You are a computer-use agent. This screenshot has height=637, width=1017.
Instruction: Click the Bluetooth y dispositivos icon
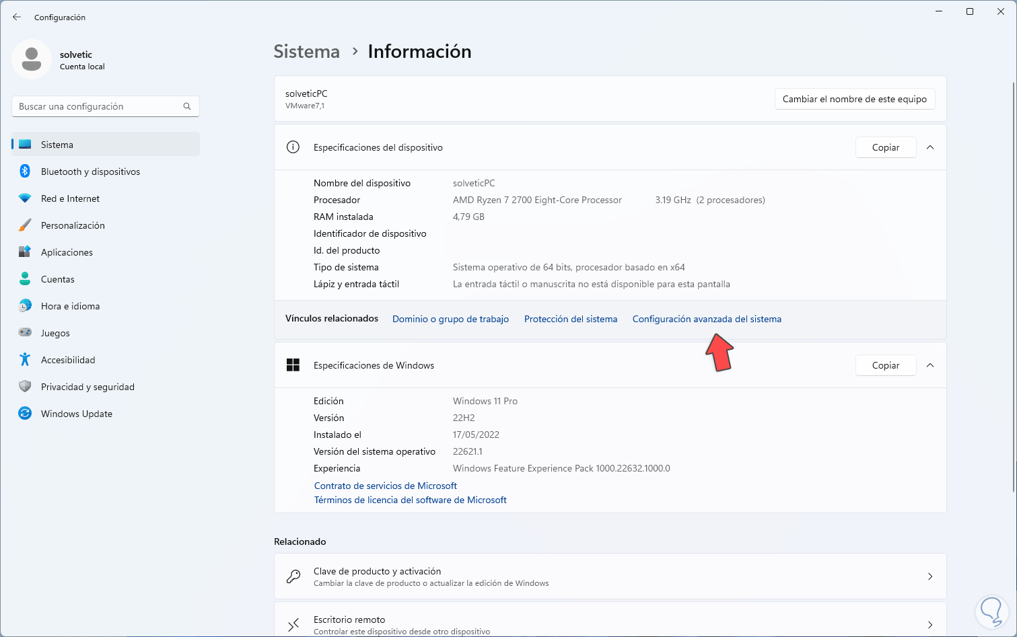click(25, 172)
